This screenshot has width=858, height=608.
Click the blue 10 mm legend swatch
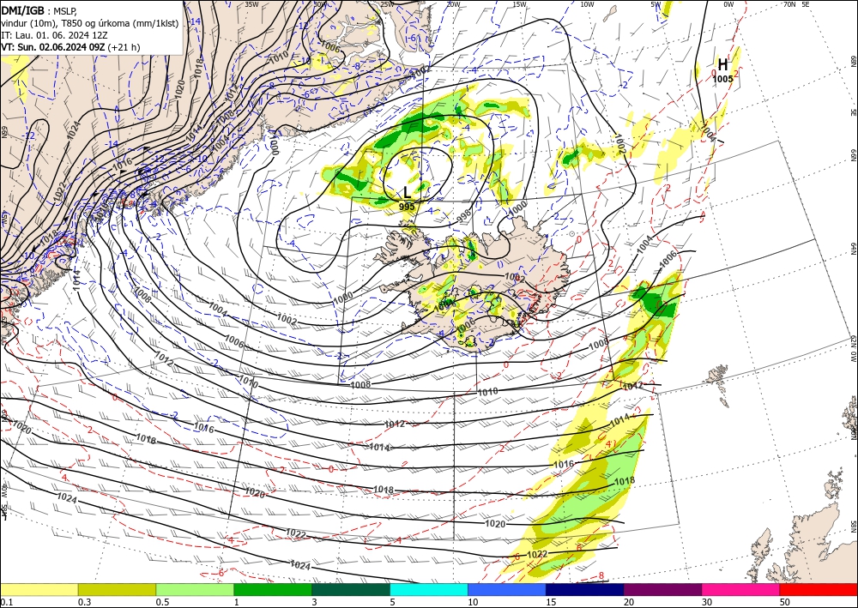[x=507, y=589]
